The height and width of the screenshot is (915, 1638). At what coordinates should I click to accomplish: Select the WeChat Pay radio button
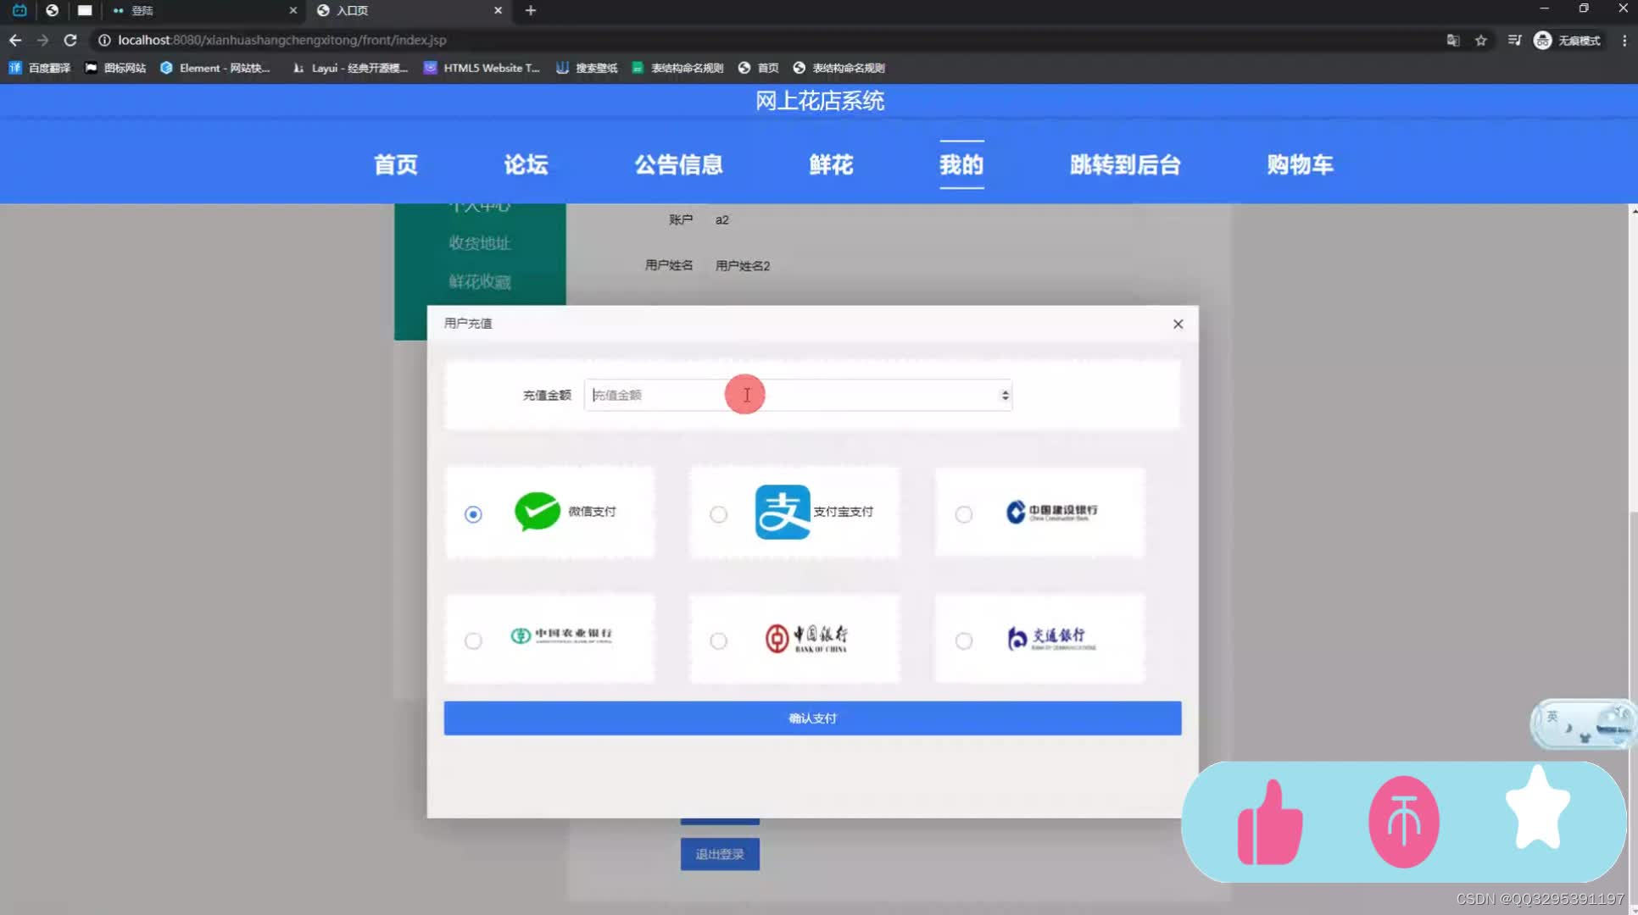[x=473, y=514]
